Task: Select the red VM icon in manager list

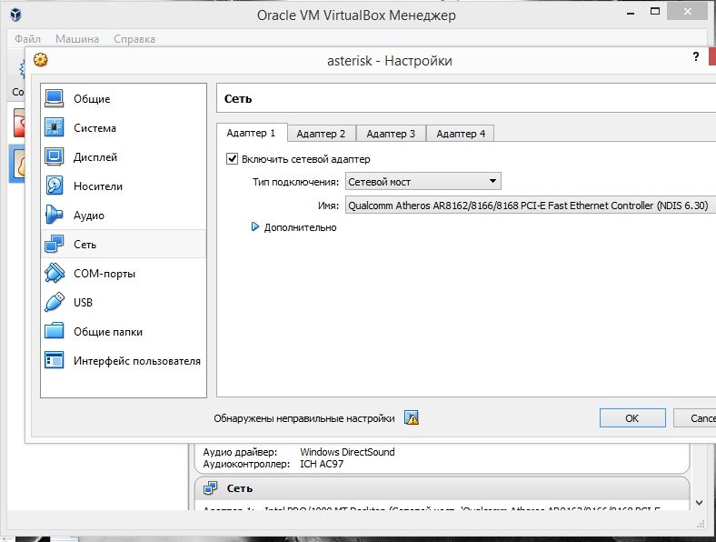Action: click(x=19, y=123)
